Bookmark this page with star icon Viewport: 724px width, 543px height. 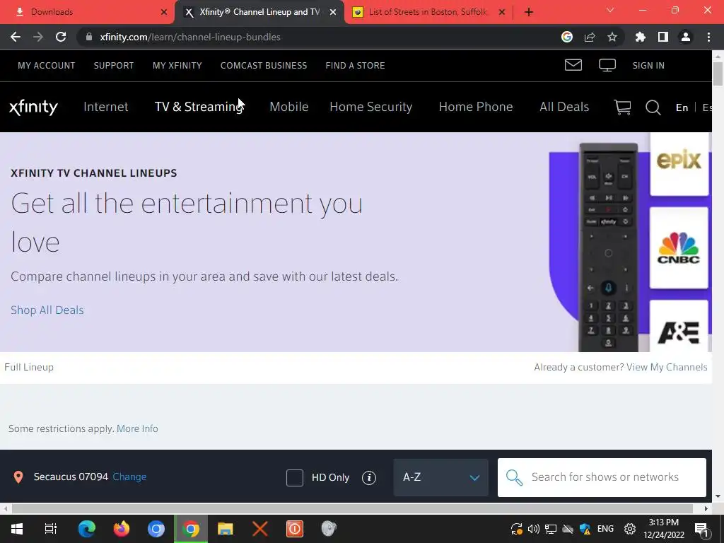(x=612, y=37)
